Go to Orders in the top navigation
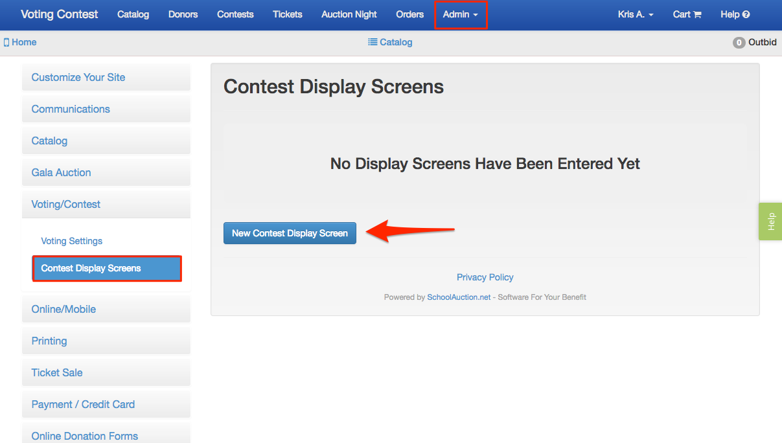This screenshot has width=782, height=443. pos(410,14)
